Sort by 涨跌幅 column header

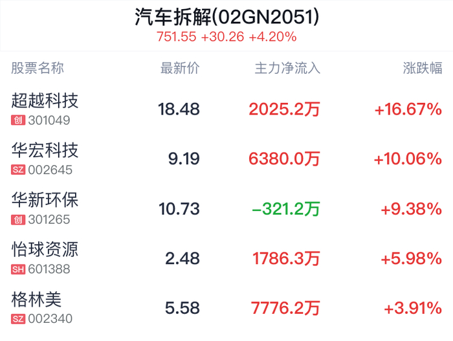click(423, 69)
